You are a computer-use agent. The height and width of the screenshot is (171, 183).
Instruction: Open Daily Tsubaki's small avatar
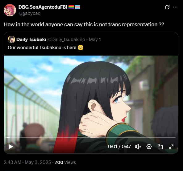[11, 40]
